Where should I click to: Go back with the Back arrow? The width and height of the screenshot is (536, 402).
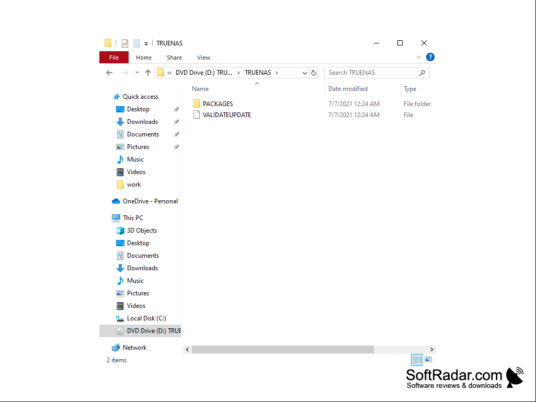[x=109, y=73]
